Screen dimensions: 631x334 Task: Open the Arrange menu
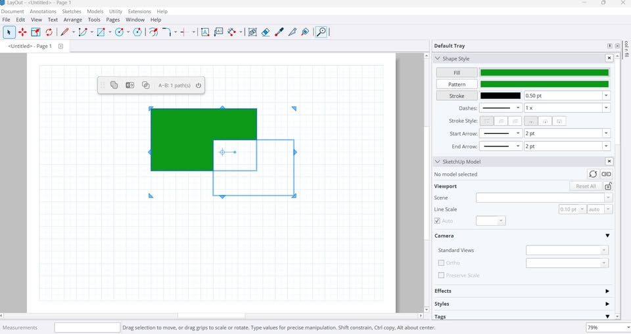tap(73, 20)
